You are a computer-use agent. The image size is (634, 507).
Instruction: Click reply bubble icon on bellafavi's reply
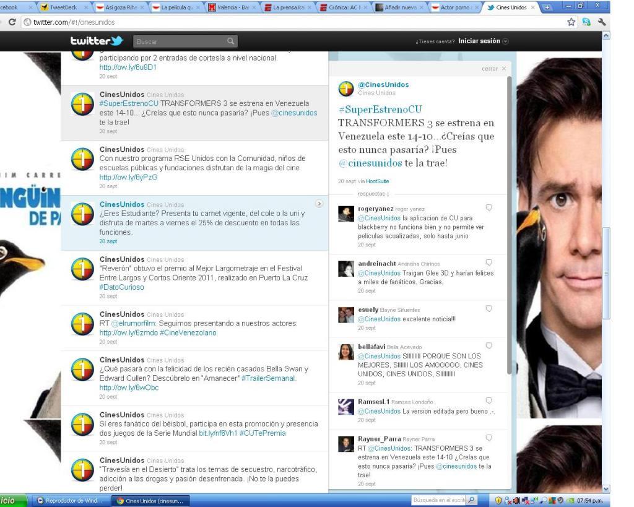[489, 345]
